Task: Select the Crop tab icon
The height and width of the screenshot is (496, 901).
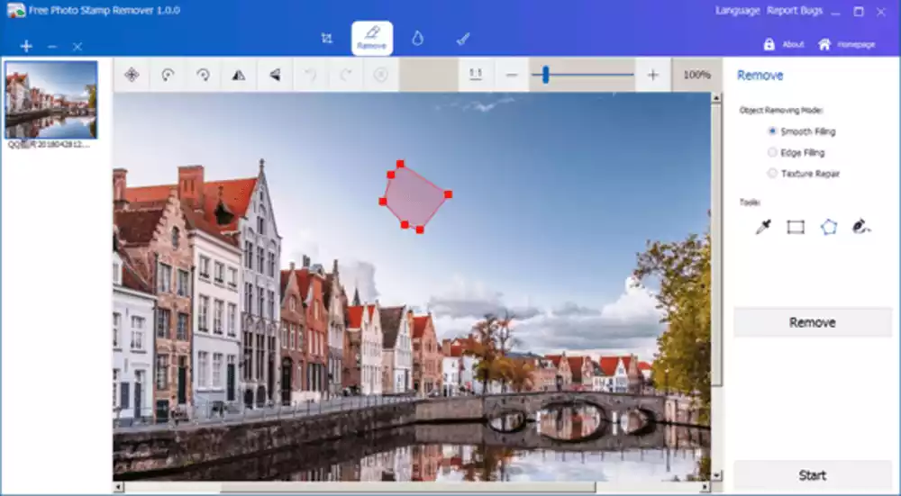Action: [326, 39]
